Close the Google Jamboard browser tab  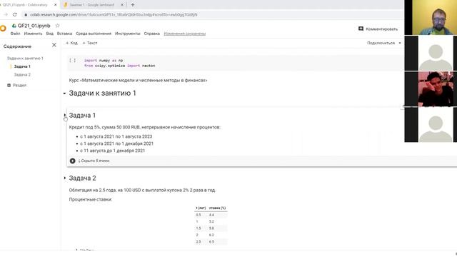(x=122, y=5)
